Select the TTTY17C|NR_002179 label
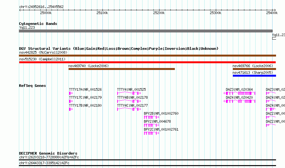Screen dimensions: 285x168 pos(85,97)
